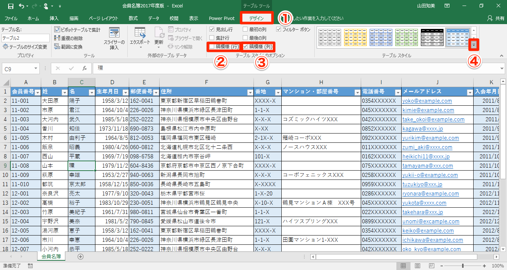The image size is (507, 270).
Task: Click the touch/mouse mode icon
Action: coord(46,6)
